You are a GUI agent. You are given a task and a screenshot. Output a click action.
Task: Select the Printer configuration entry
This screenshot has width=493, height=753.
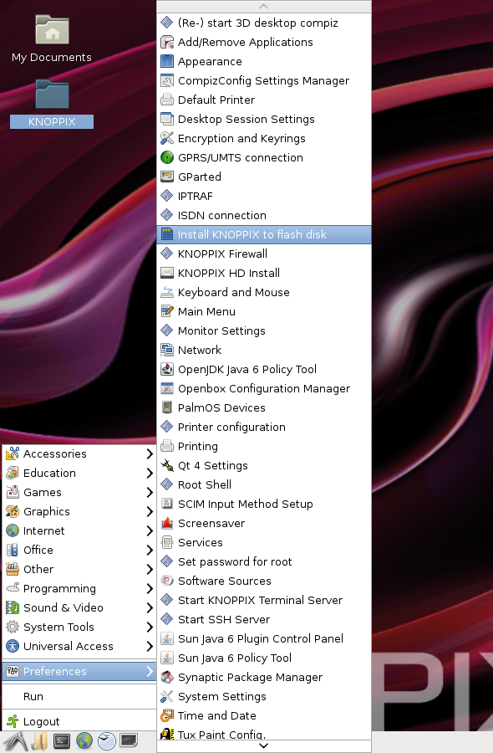click(264, 427)
